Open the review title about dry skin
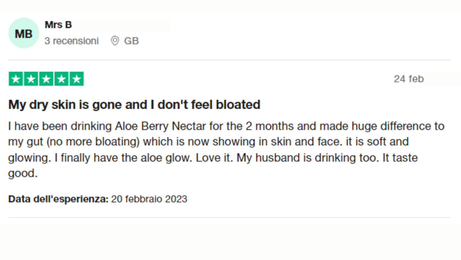Screen dimensions: 461x260 coord(134,105)
